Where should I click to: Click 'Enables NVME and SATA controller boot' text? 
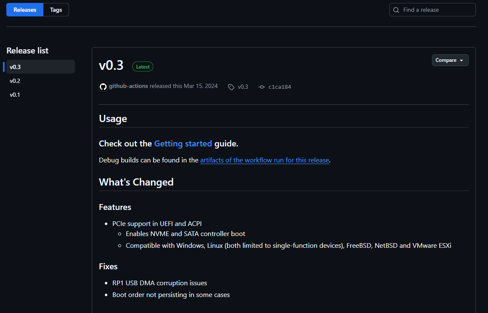click(186, 234)
